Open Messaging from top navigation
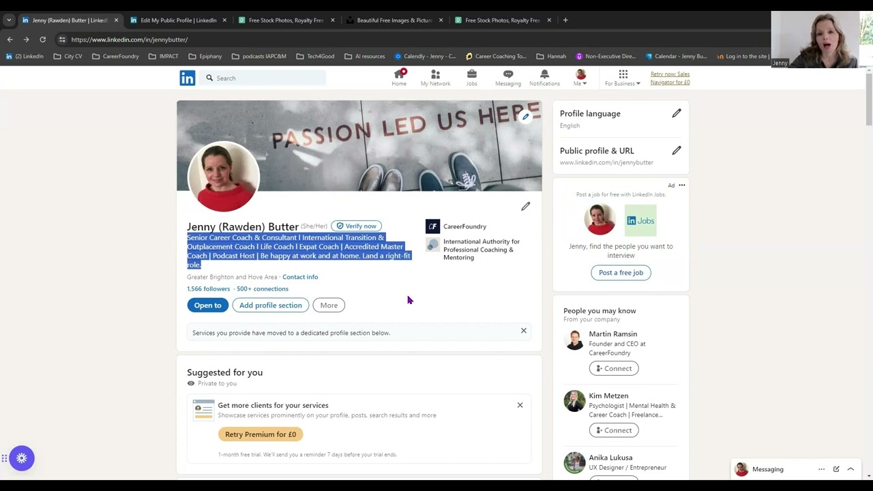This screenshot has height=491, width=873. (x=508, y=78)
